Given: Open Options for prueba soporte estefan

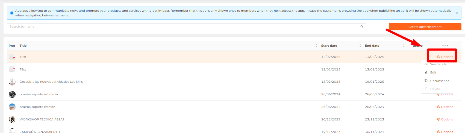Looking at the screenshot, I should 445,107.
